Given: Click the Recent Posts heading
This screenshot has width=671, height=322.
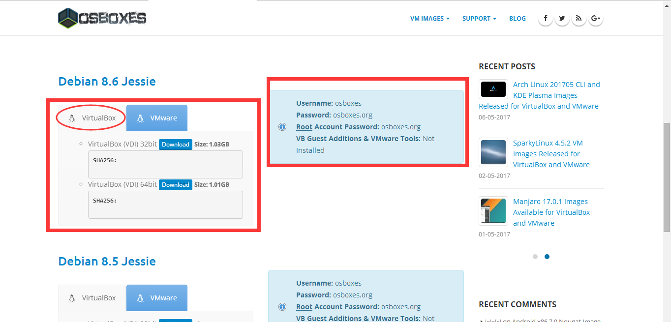Looking at the screenshot, I should coord(507,66).
